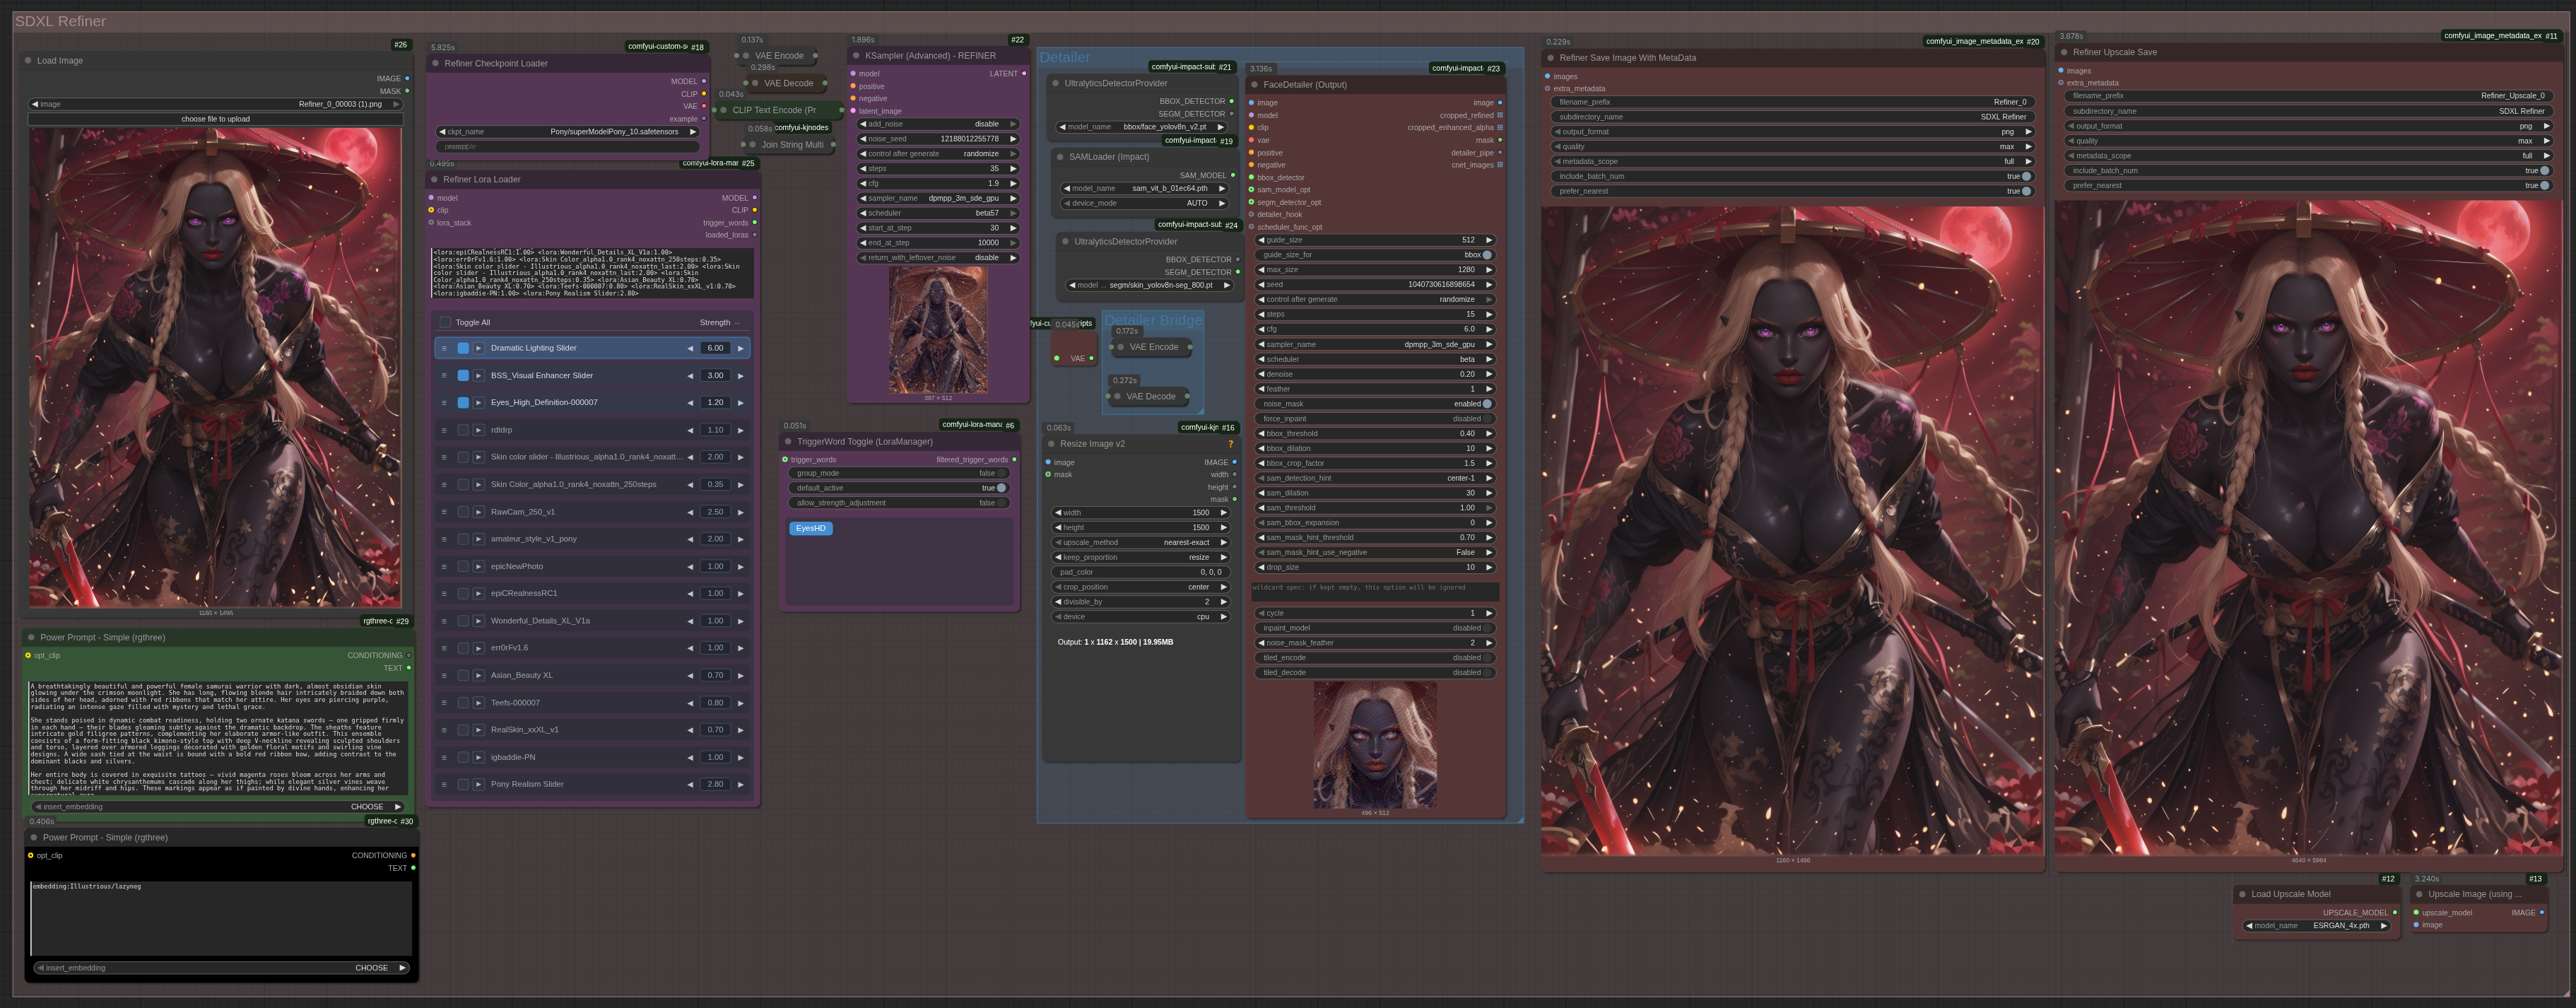Click choose file to upload button
Image resolution: width=2576 pixels, height=1008 pixels.
tap(216, 119)
